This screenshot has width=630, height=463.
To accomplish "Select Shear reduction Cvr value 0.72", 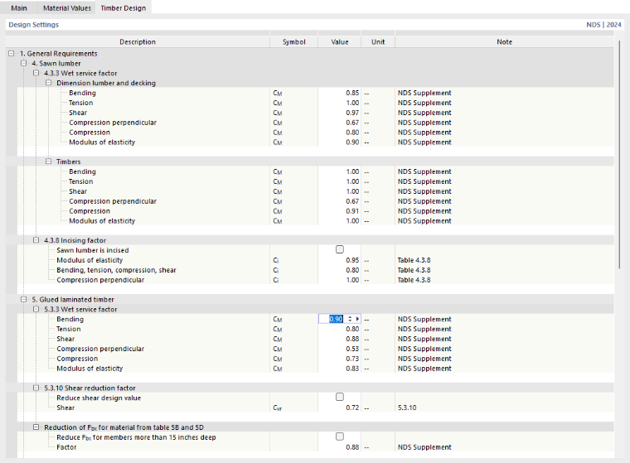I will click(352, 408).
